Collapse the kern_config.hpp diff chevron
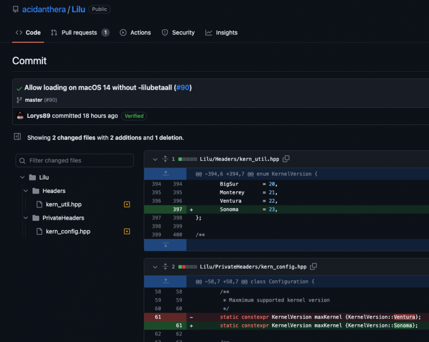Image resolution: width=429 pixels, height=342 pixels. (155, 267)
